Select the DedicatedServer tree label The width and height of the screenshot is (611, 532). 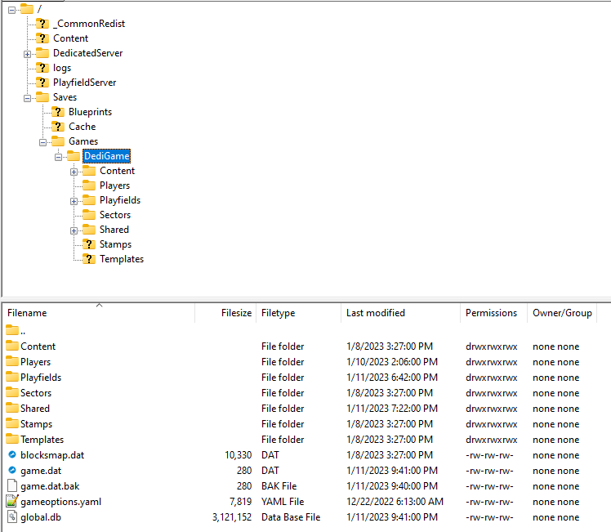point(87,53)
